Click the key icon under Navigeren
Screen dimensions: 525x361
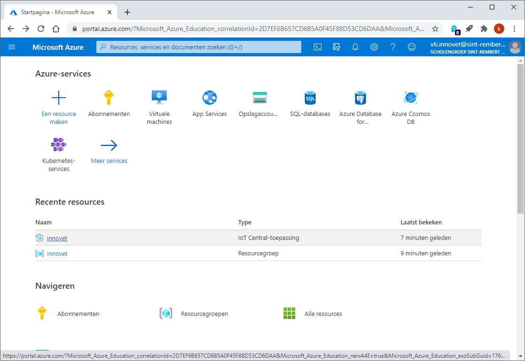coord(42,313)
